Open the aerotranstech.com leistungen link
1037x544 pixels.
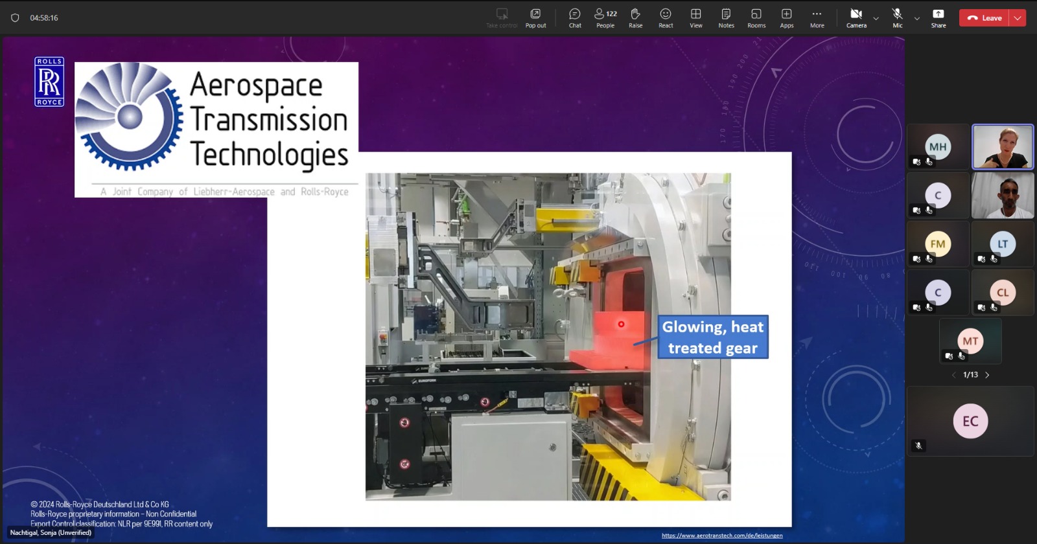point(722,536)
